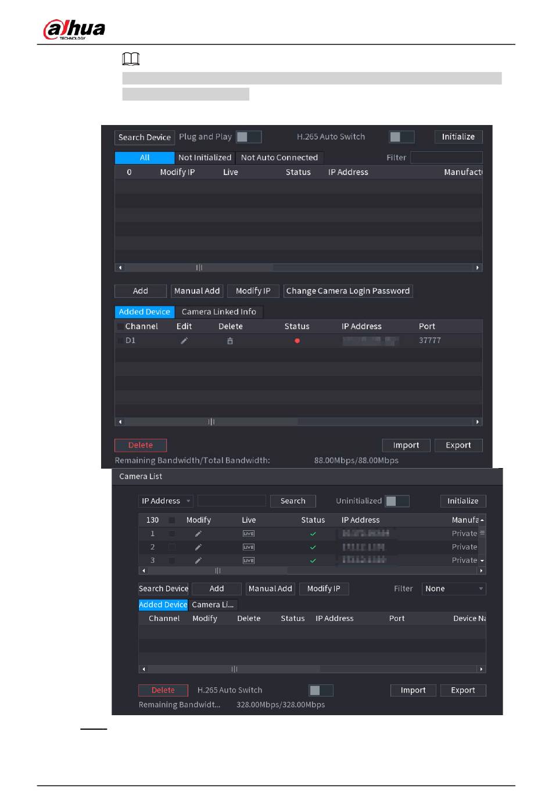Click the Port value 37777
The width and height of the screenshot is (552, 796).
430,341
